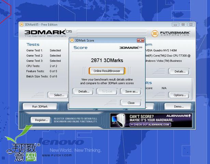Click the Register... button
The width and height of the screenshot is (210, 164).
[x=41, y=120]
